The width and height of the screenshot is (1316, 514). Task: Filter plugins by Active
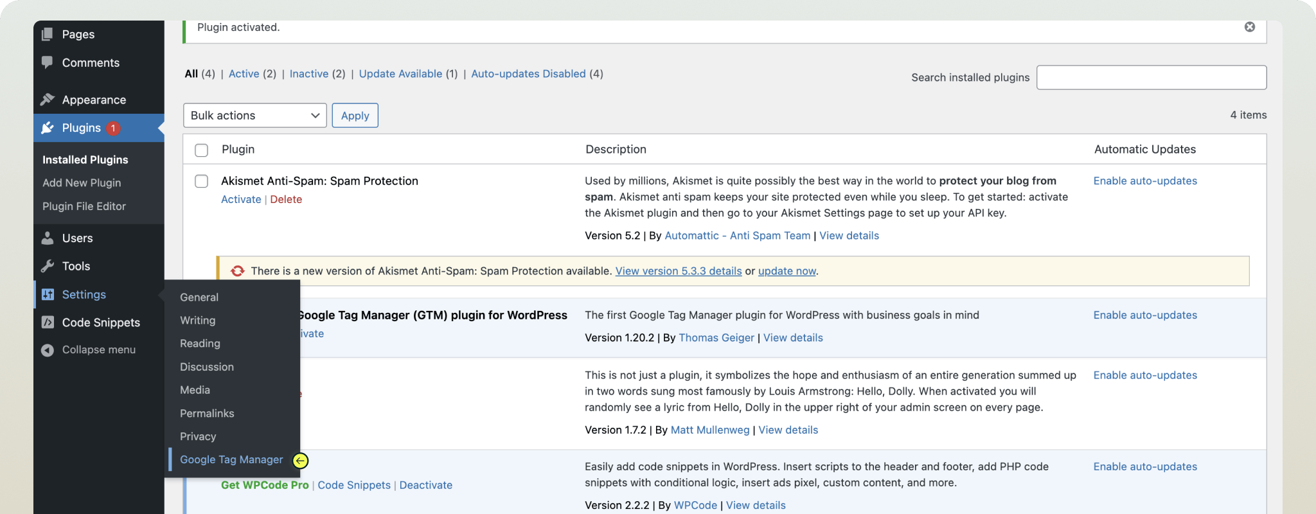[x=244, y=74]
